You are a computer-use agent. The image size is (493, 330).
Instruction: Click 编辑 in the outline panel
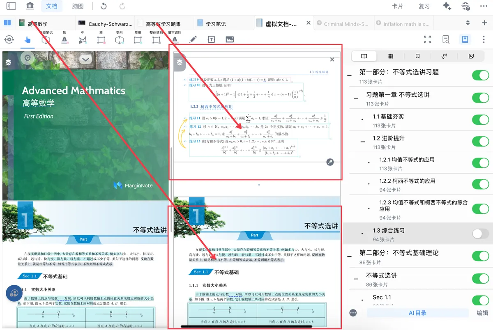click(482, 313)
